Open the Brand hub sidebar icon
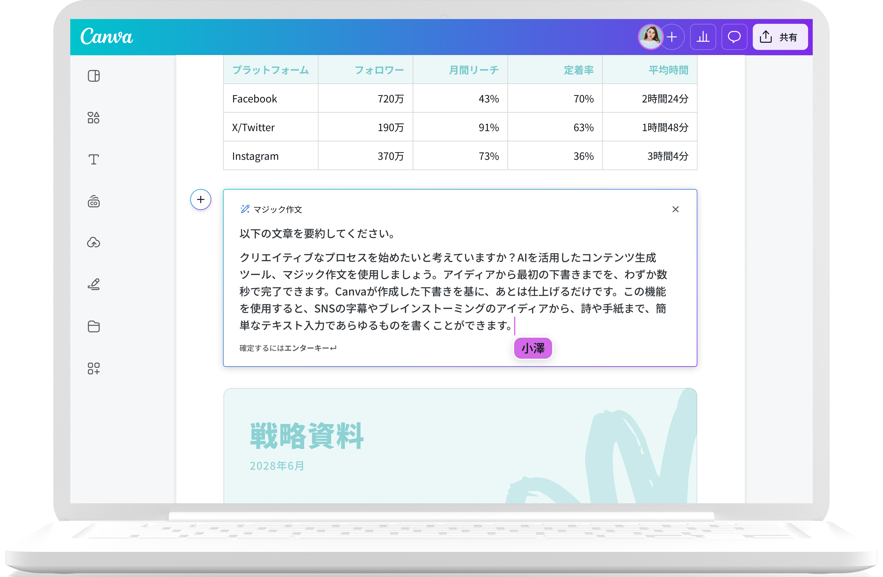Screen dimensions: 883x577 (x=93, y=201)
